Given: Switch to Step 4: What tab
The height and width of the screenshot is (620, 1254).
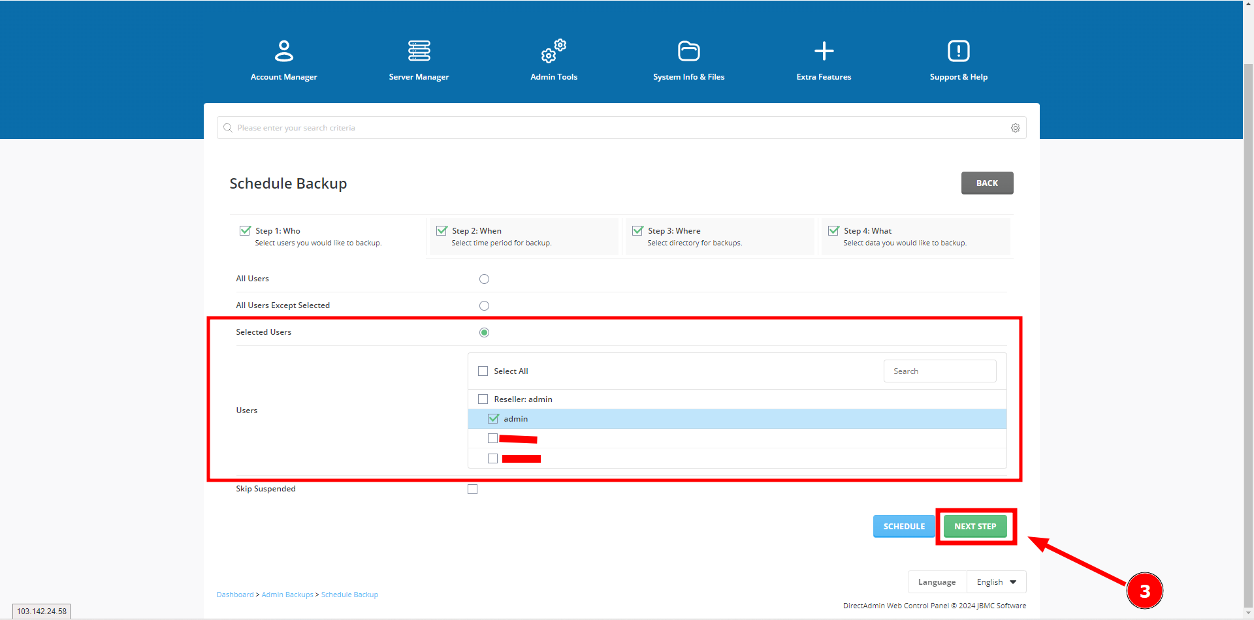Looking at the screenshot, I should point(915,236).
